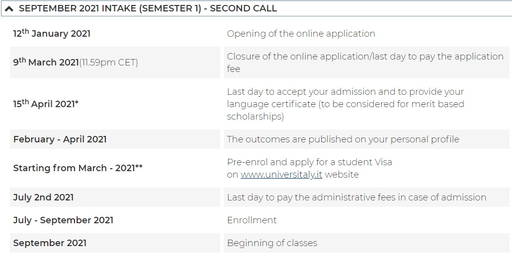Click the September 2021 Intake Second Call header
This screenshot has width=512, height=257.
click(x=256, y=8)
